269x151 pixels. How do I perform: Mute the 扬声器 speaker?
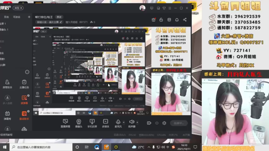132,123
